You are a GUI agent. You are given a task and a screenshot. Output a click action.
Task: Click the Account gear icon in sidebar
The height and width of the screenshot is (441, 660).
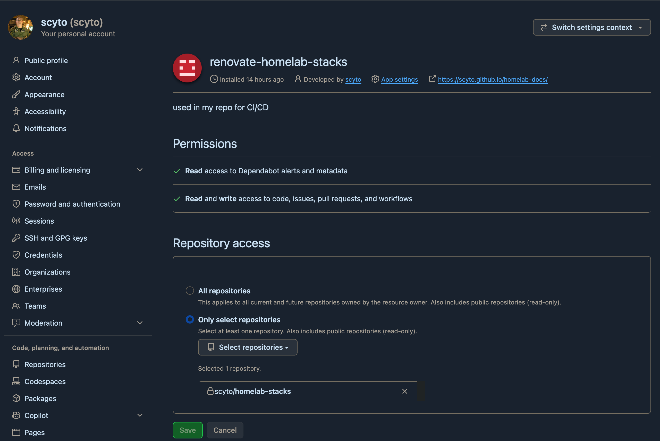pyautogui.click(x=16, y=77)
